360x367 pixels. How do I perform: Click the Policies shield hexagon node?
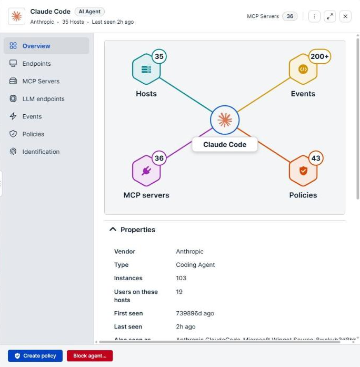(x=303, y=171)
